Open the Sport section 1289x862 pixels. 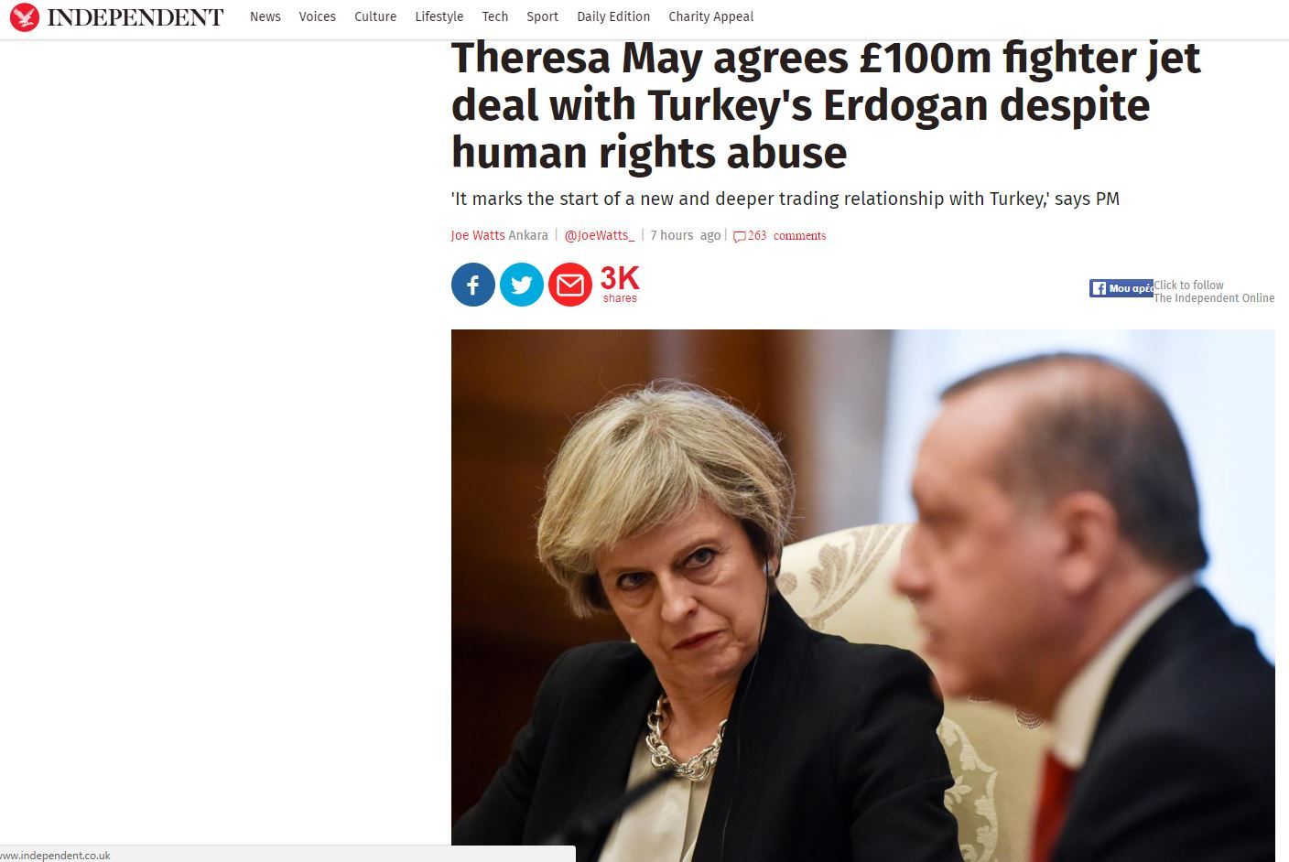(x=542, y=16)
